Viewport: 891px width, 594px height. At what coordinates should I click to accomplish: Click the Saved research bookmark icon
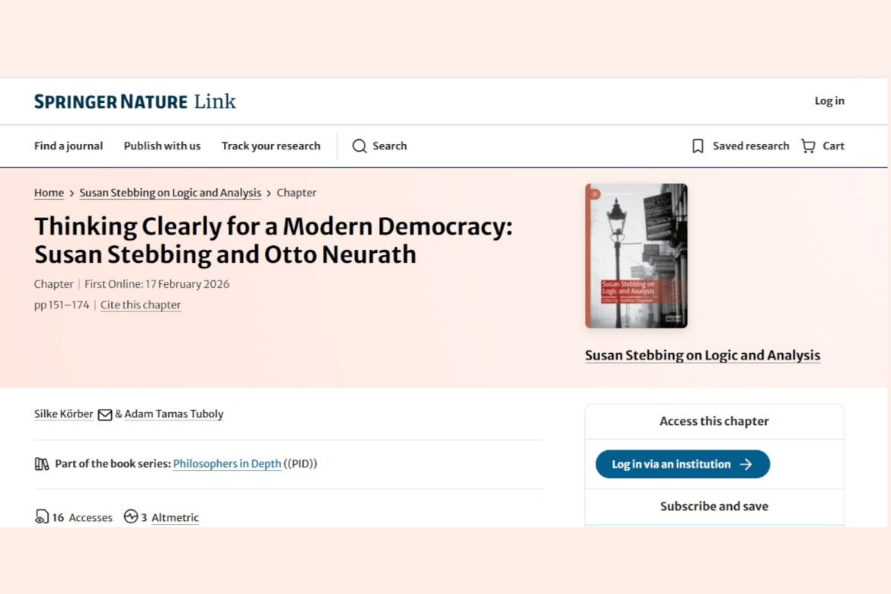(698, 146)
